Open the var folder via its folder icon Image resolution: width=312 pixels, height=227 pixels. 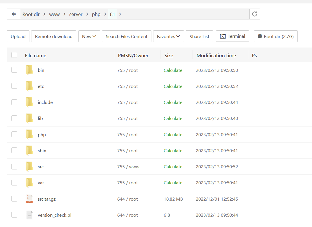[x=29, y=182]
